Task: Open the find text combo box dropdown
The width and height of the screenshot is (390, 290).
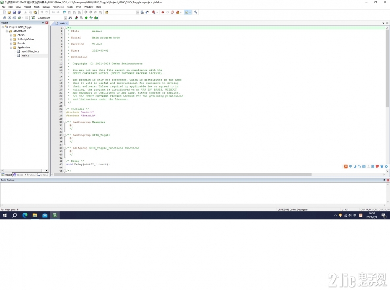Action: [x=138, y=12]
